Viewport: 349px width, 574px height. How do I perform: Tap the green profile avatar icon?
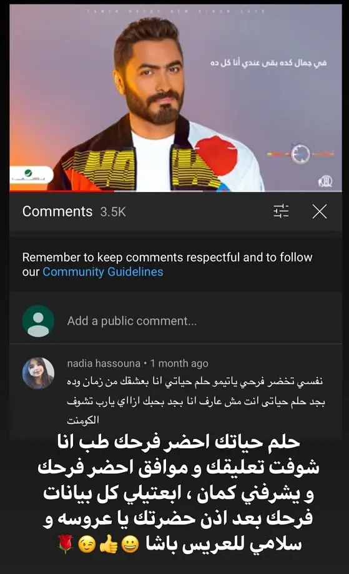tap(38, 321)
